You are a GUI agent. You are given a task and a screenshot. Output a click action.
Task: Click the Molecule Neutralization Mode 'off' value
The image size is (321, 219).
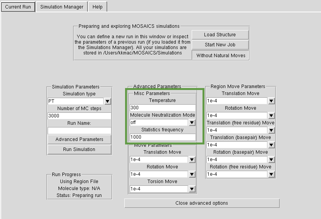[159, 122]
